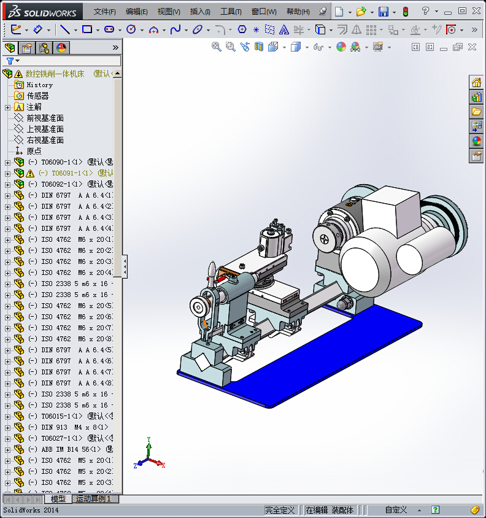486x518 pixels.
Task: Open DisplayManager tab
Action: 61,48
